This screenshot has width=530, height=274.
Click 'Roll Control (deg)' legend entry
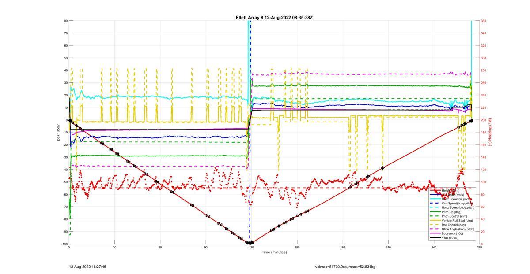454,225
